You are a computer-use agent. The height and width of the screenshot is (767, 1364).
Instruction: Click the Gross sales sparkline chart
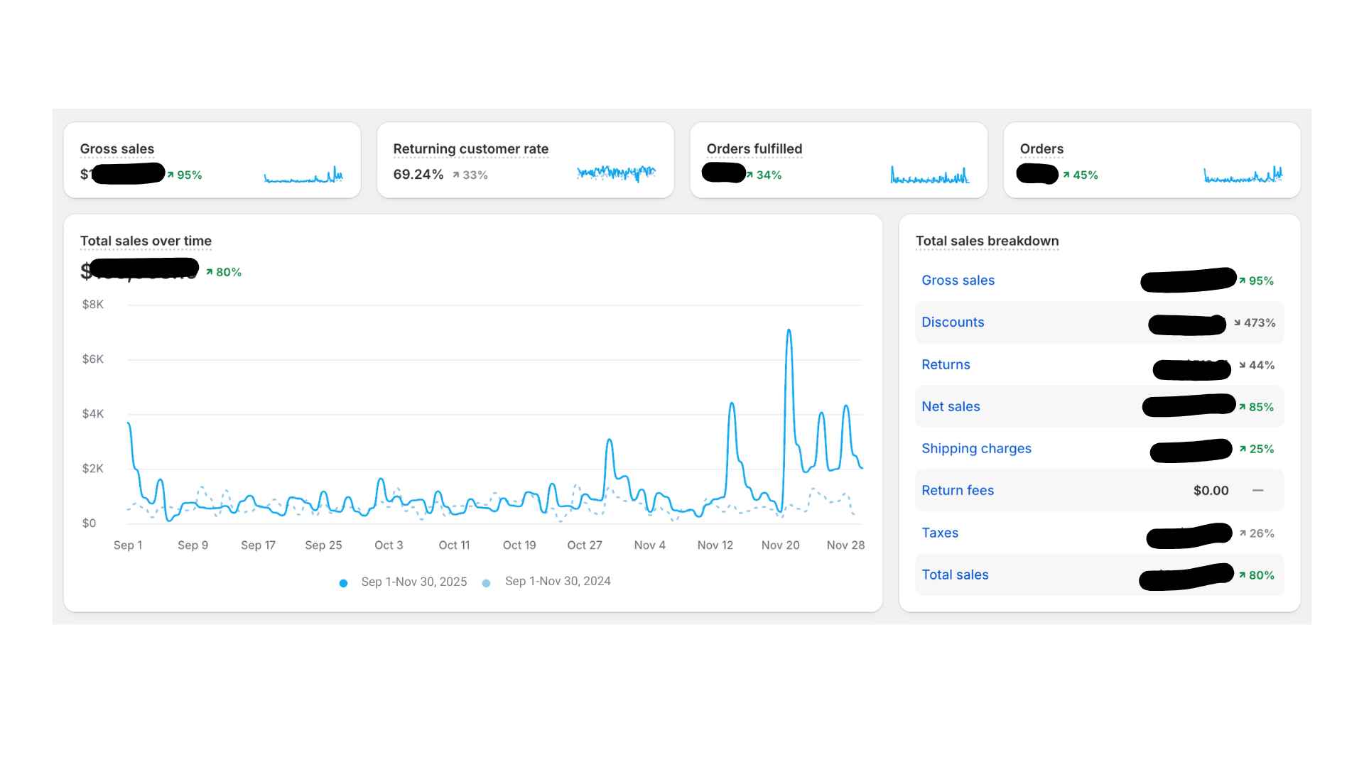tap(303, 175)
